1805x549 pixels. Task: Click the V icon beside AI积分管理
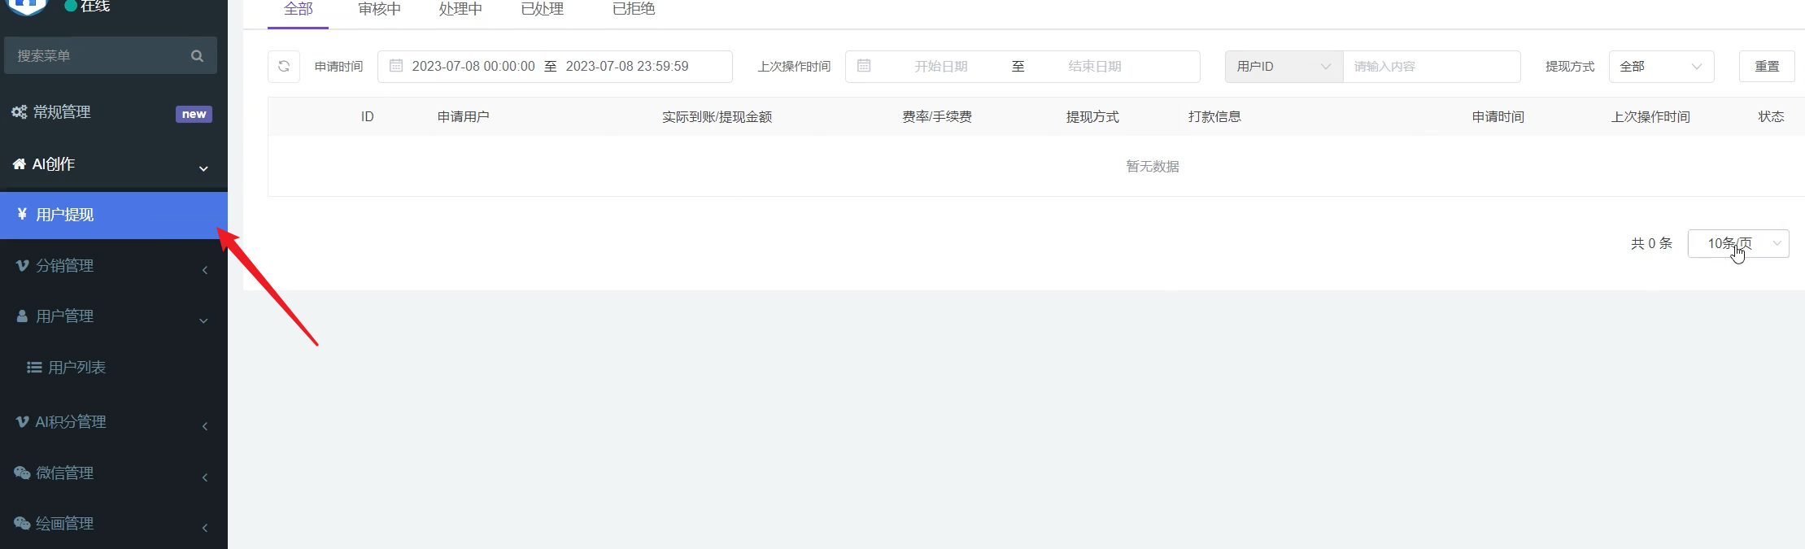click(x=22, y=422)
